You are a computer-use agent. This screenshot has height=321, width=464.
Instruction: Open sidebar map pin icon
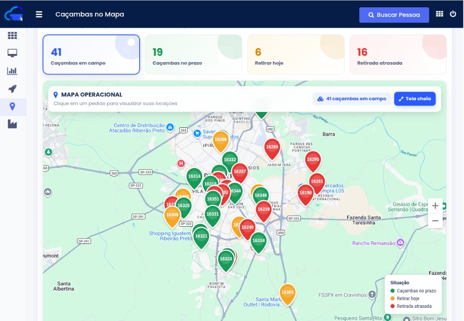pos(12,106)
